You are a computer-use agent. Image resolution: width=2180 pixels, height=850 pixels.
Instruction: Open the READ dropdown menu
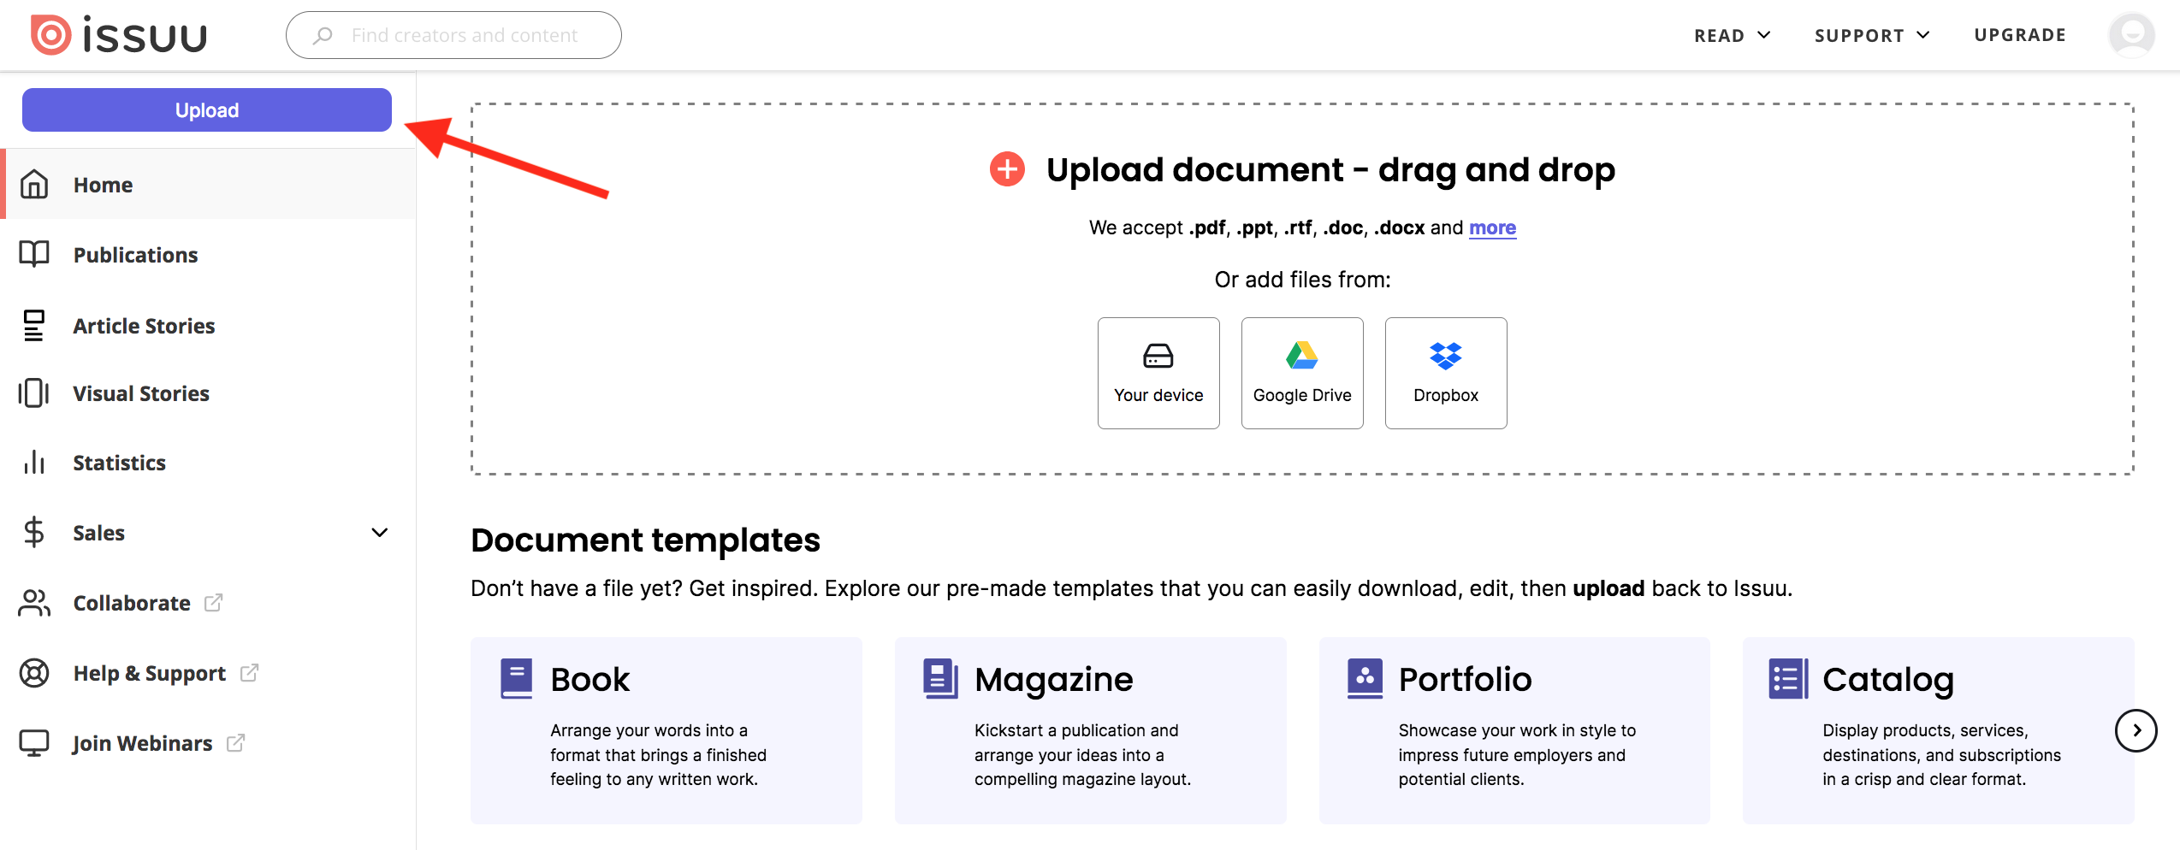tap(1732, 35)
